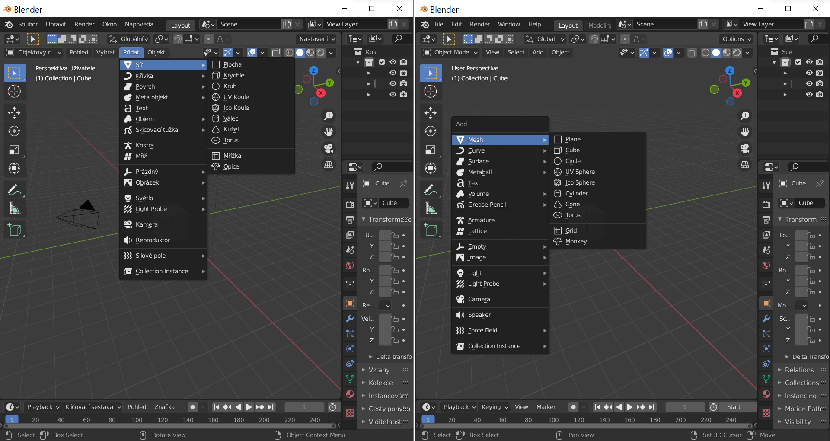Click the Vybrat menu button
Viewport: 830px width, 441px height.
point(105,52)
